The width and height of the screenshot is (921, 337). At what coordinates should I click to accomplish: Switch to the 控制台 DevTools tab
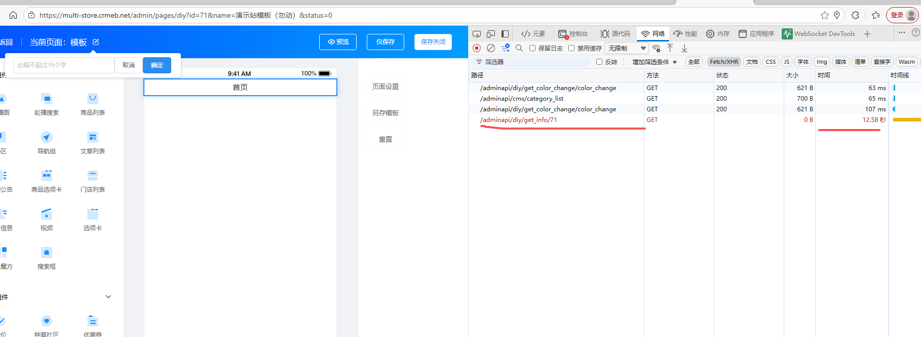[x=573, y=34]
